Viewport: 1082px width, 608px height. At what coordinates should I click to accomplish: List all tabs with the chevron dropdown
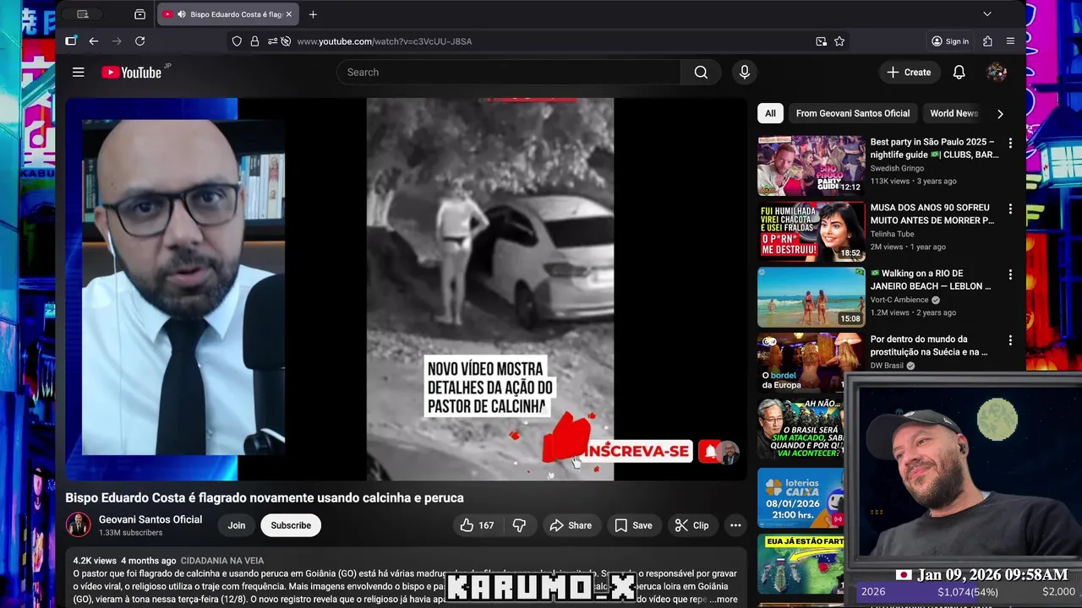coord(986,14)
